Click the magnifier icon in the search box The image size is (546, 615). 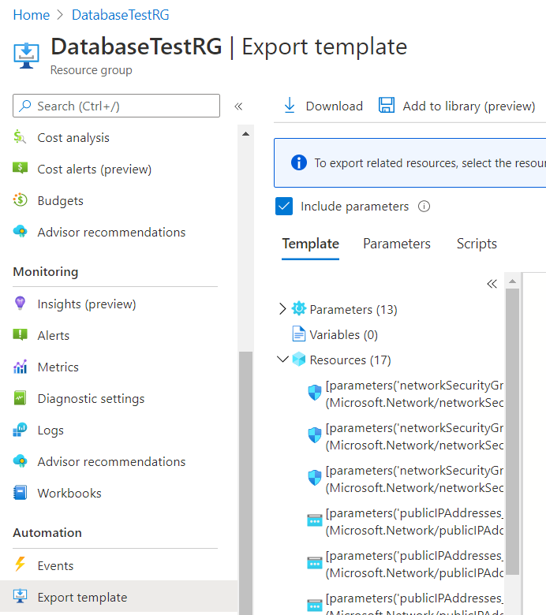point(25,106)
